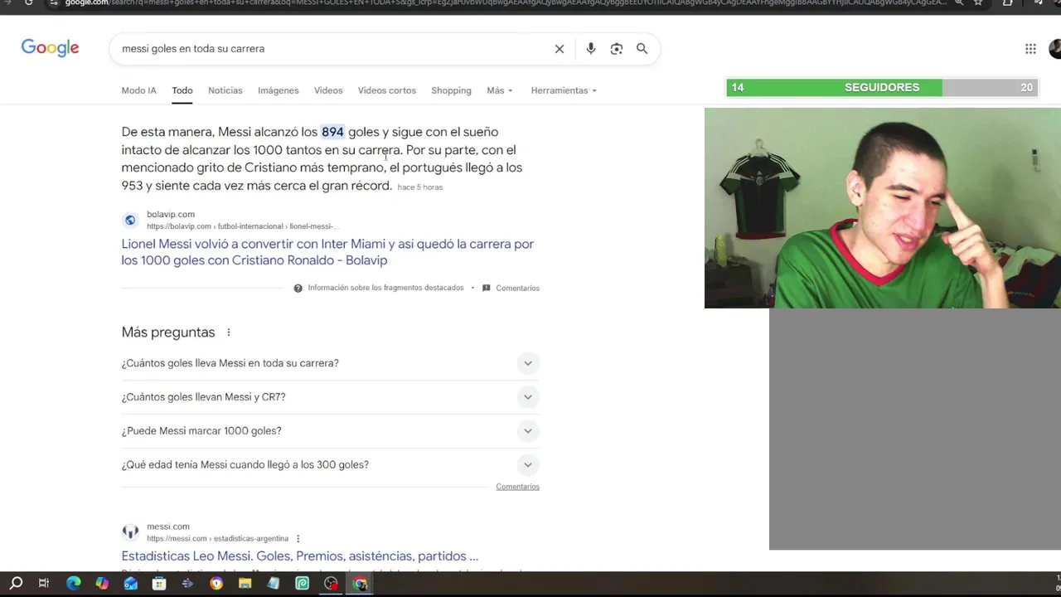Click the 'Más preguntas' heading
Image resolution: width=1061 pixels, height=597 pixels.
(168, 332)
